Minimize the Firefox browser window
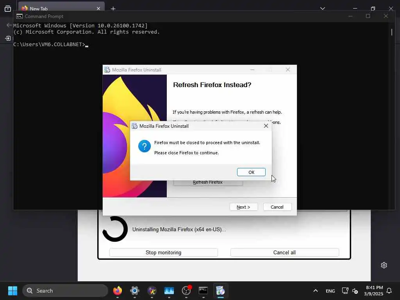Image resolution: width=400 pixels, height=300 pixels. [355, 9]
